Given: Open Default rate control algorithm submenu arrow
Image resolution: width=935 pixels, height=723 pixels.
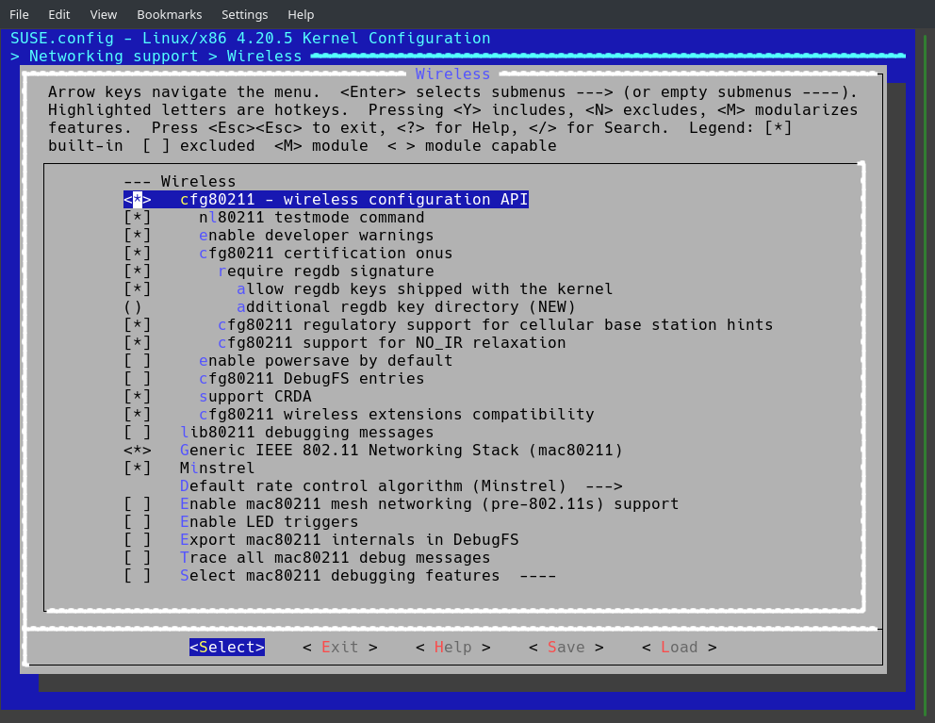Looking at the screenshot, I should (604, 485).
